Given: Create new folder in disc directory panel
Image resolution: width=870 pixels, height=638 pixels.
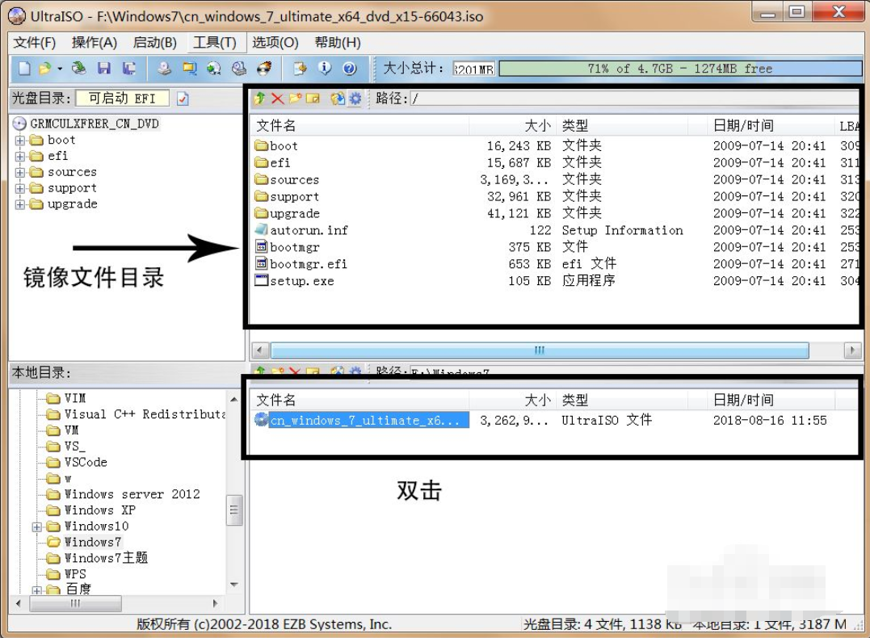Looking at the screenshot, I should (295, 98).
